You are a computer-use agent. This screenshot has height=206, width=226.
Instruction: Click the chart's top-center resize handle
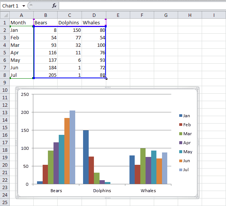(107, 87)
